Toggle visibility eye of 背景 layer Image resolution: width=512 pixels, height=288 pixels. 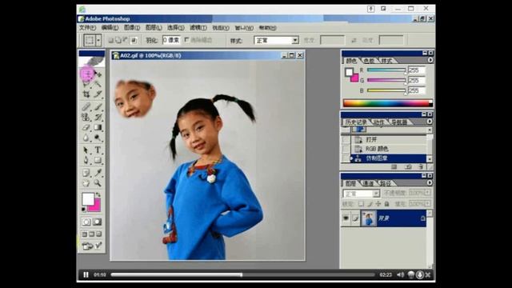(x=346, y=218)
